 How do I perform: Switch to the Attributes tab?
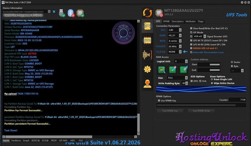point(190,21)
